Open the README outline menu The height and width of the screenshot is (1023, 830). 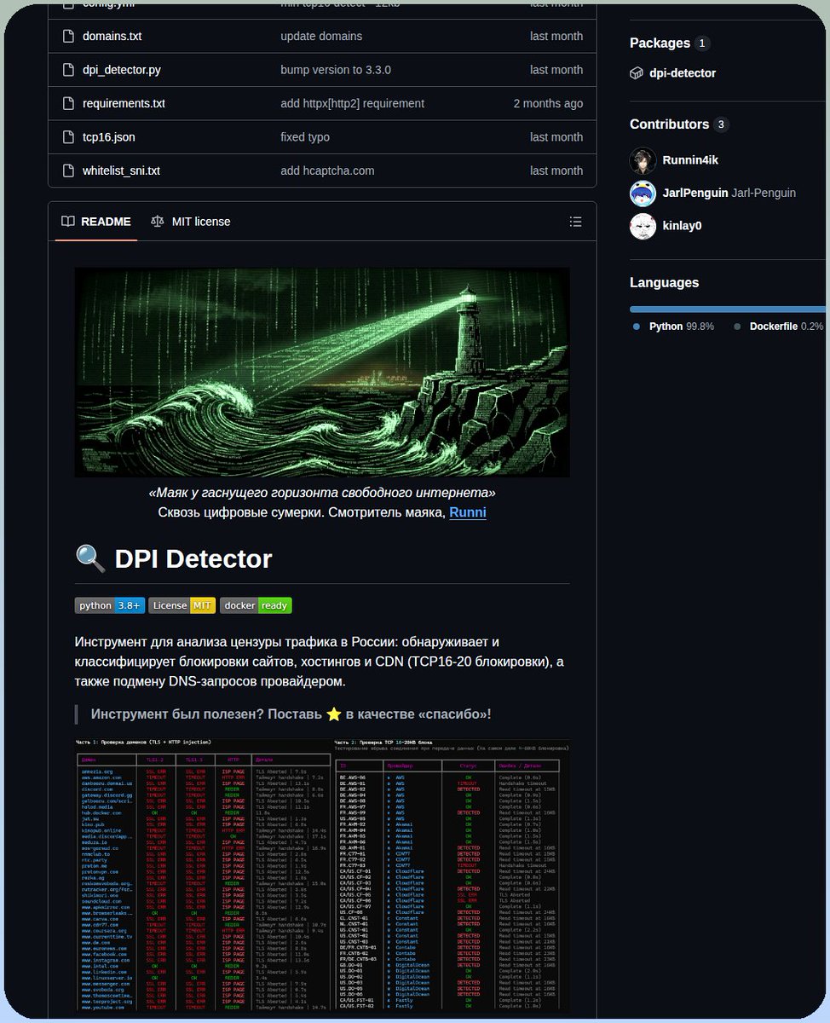click(x=576, y=222)
